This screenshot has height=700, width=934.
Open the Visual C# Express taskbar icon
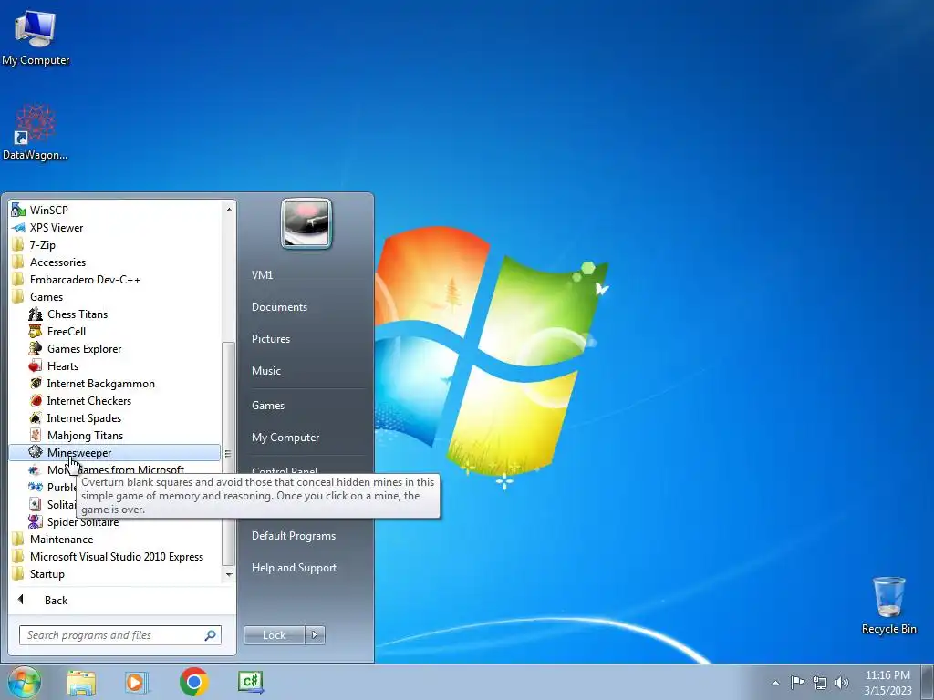click(251, 682)
